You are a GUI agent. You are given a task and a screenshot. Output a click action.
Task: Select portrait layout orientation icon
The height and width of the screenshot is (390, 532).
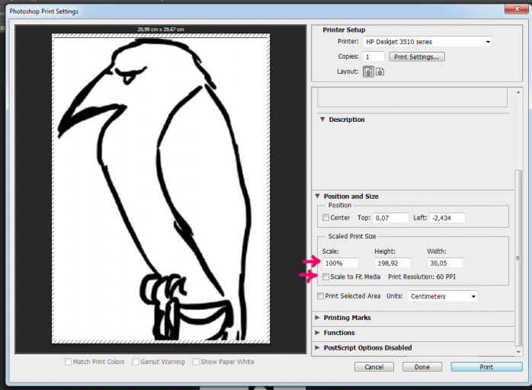367,72
